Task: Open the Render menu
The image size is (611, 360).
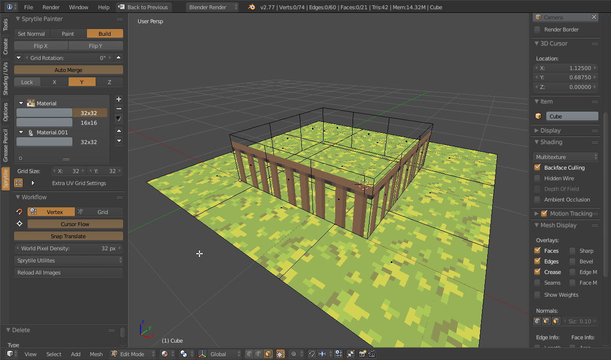Action: [51, 7]
